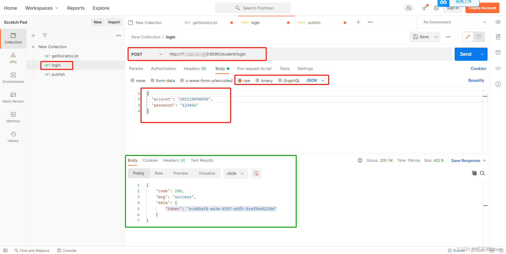The image size is (506, 254).
Task: Switch to the request Settings tab
Action: [305, 69]
